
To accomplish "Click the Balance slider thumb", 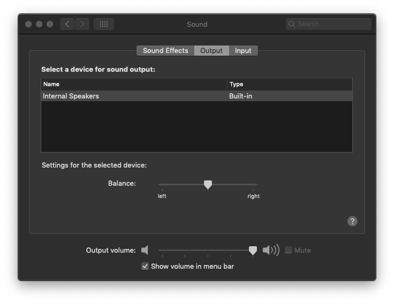I will click(208, 185).
